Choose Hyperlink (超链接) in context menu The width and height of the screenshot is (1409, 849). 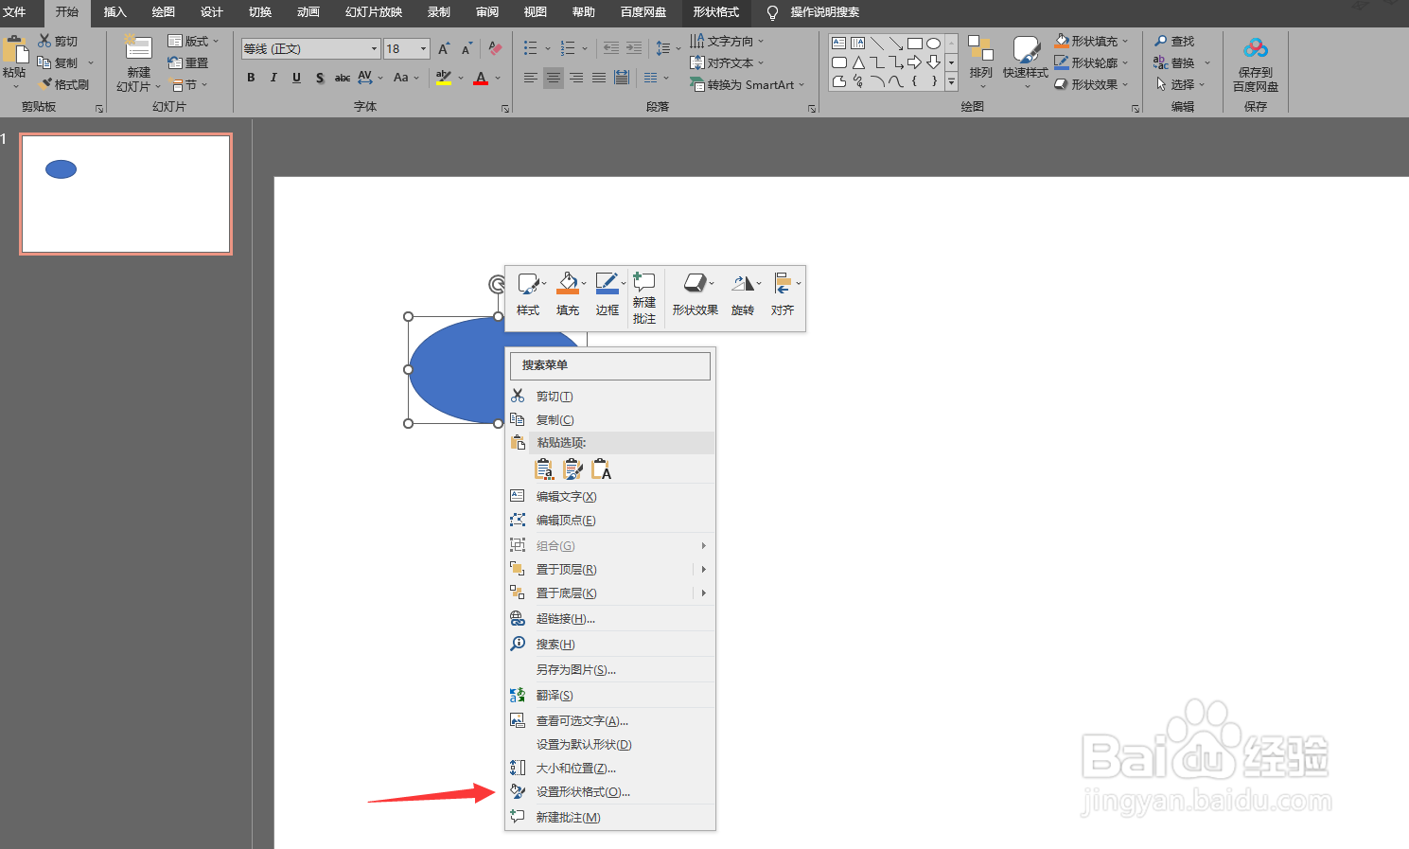(x=610, y=619)
